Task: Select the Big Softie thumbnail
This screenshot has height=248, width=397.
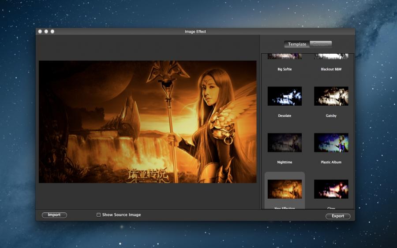Action: [x=285, y=56]
